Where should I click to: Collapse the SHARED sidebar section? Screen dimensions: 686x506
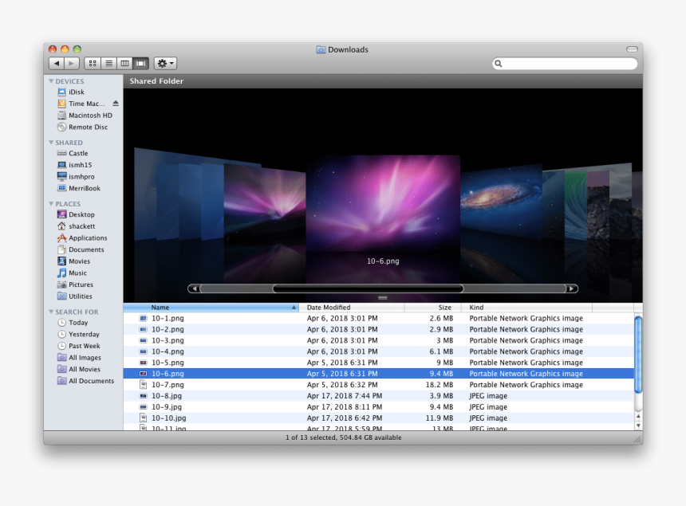(x=51, y=143)
